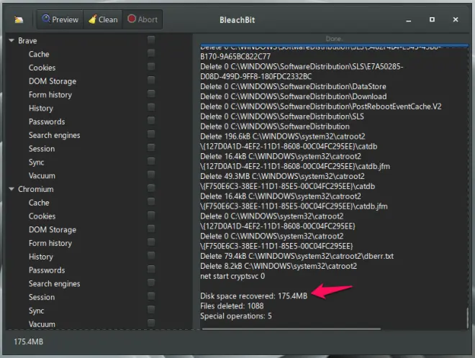Check the Brave Cookies option
475x358 pixels.
(151, 67)
